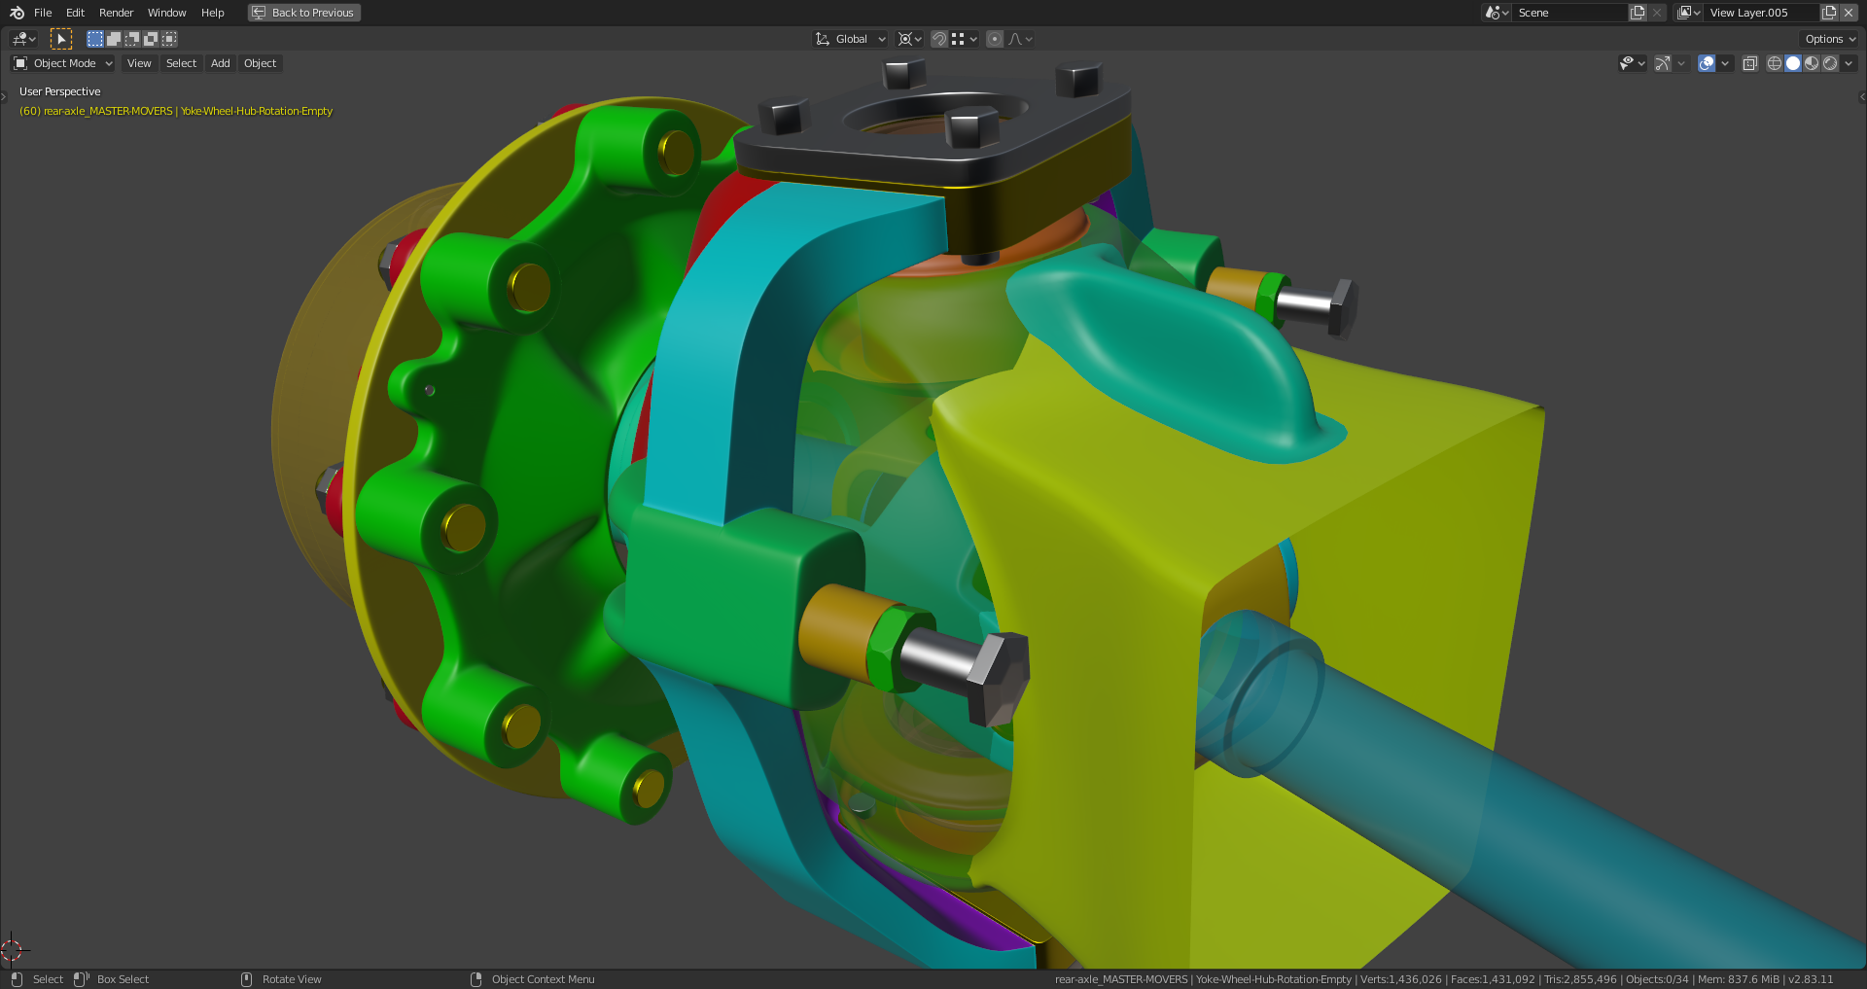Click the Scene name field

(1570, 13)
